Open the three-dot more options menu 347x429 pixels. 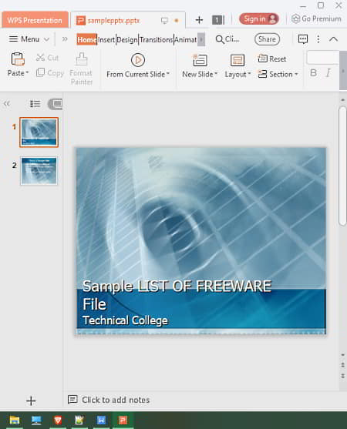tap(318, 39)
